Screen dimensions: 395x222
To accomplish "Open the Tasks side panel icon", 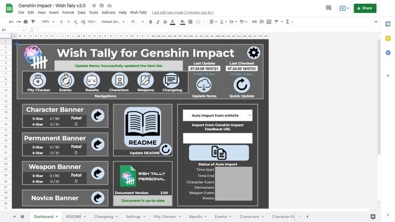I will [388, 53].
